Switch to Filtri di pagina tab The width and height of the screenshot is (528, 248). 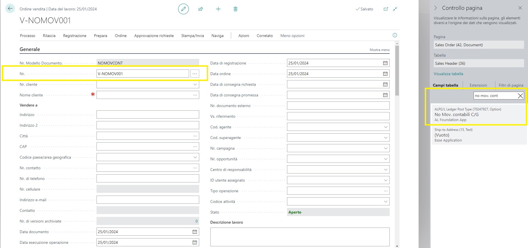511,85
